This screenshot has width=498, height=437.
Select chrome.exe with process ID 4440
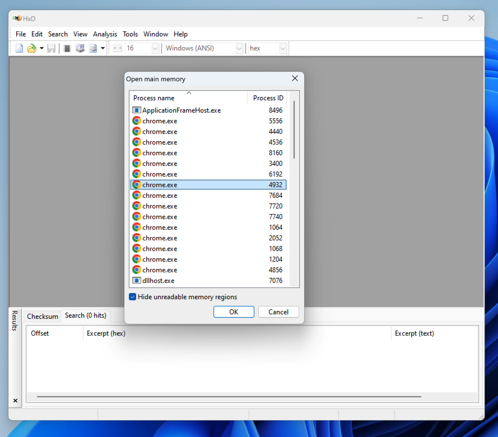208,132
